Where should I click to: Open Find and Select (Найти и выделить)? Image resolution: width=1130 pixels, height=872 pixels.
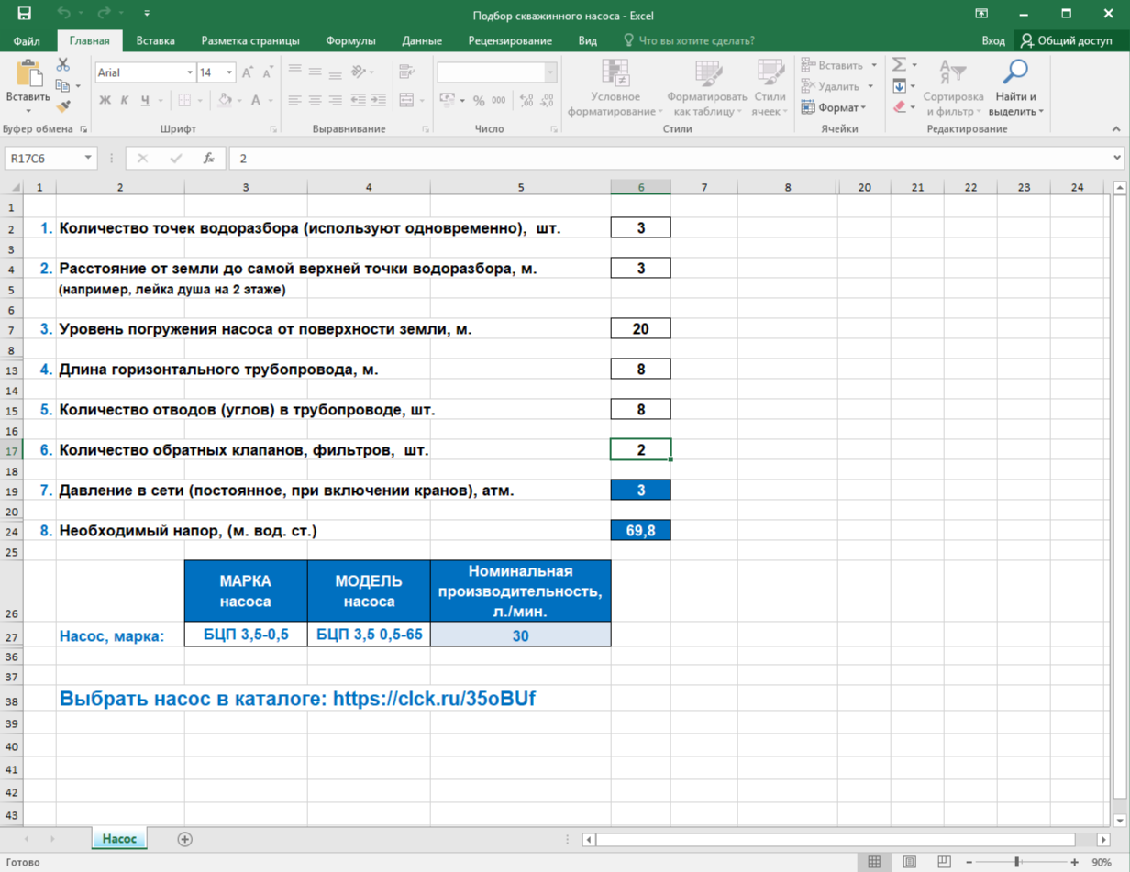click(x=1015, y=87)
